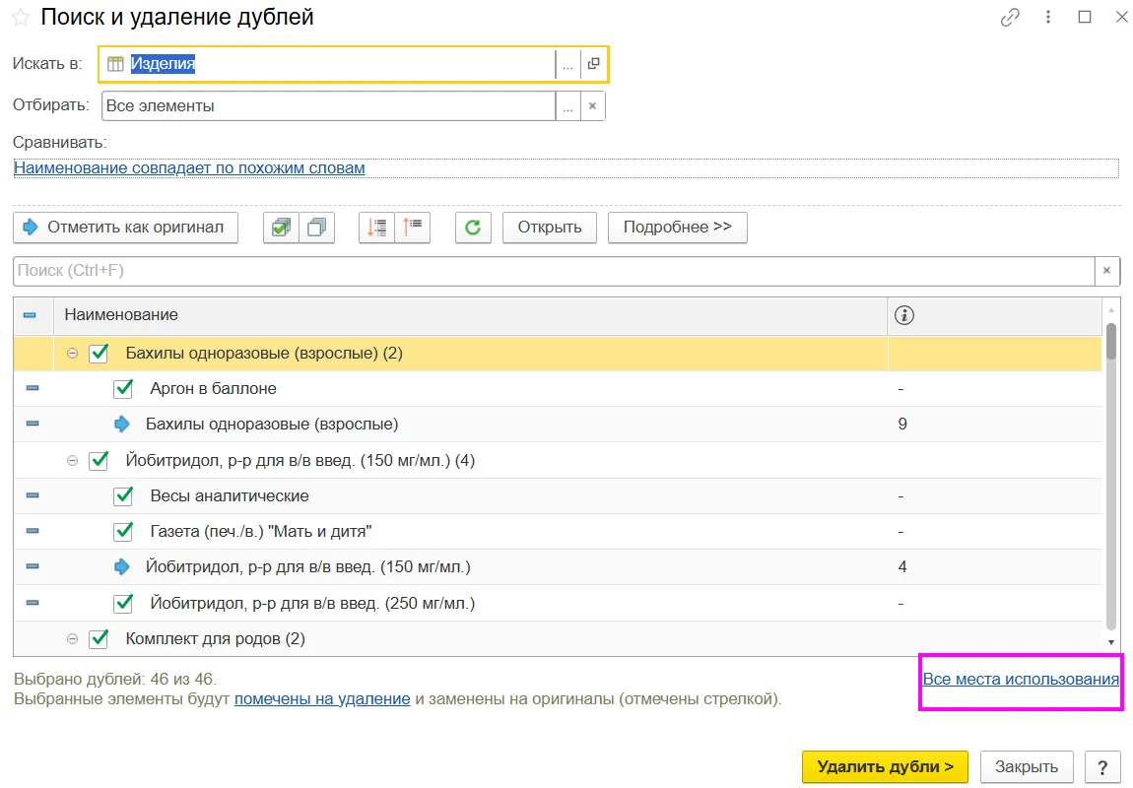Clear the search box with its X button
This screenshot has height=788, width=1133.
tap(1106, 271)
